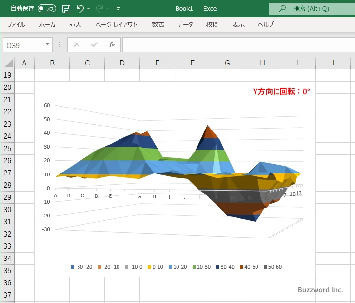
Task: Open the 挿入 ribbon tab
Action: pyautogui.click(x=75, y=24)
